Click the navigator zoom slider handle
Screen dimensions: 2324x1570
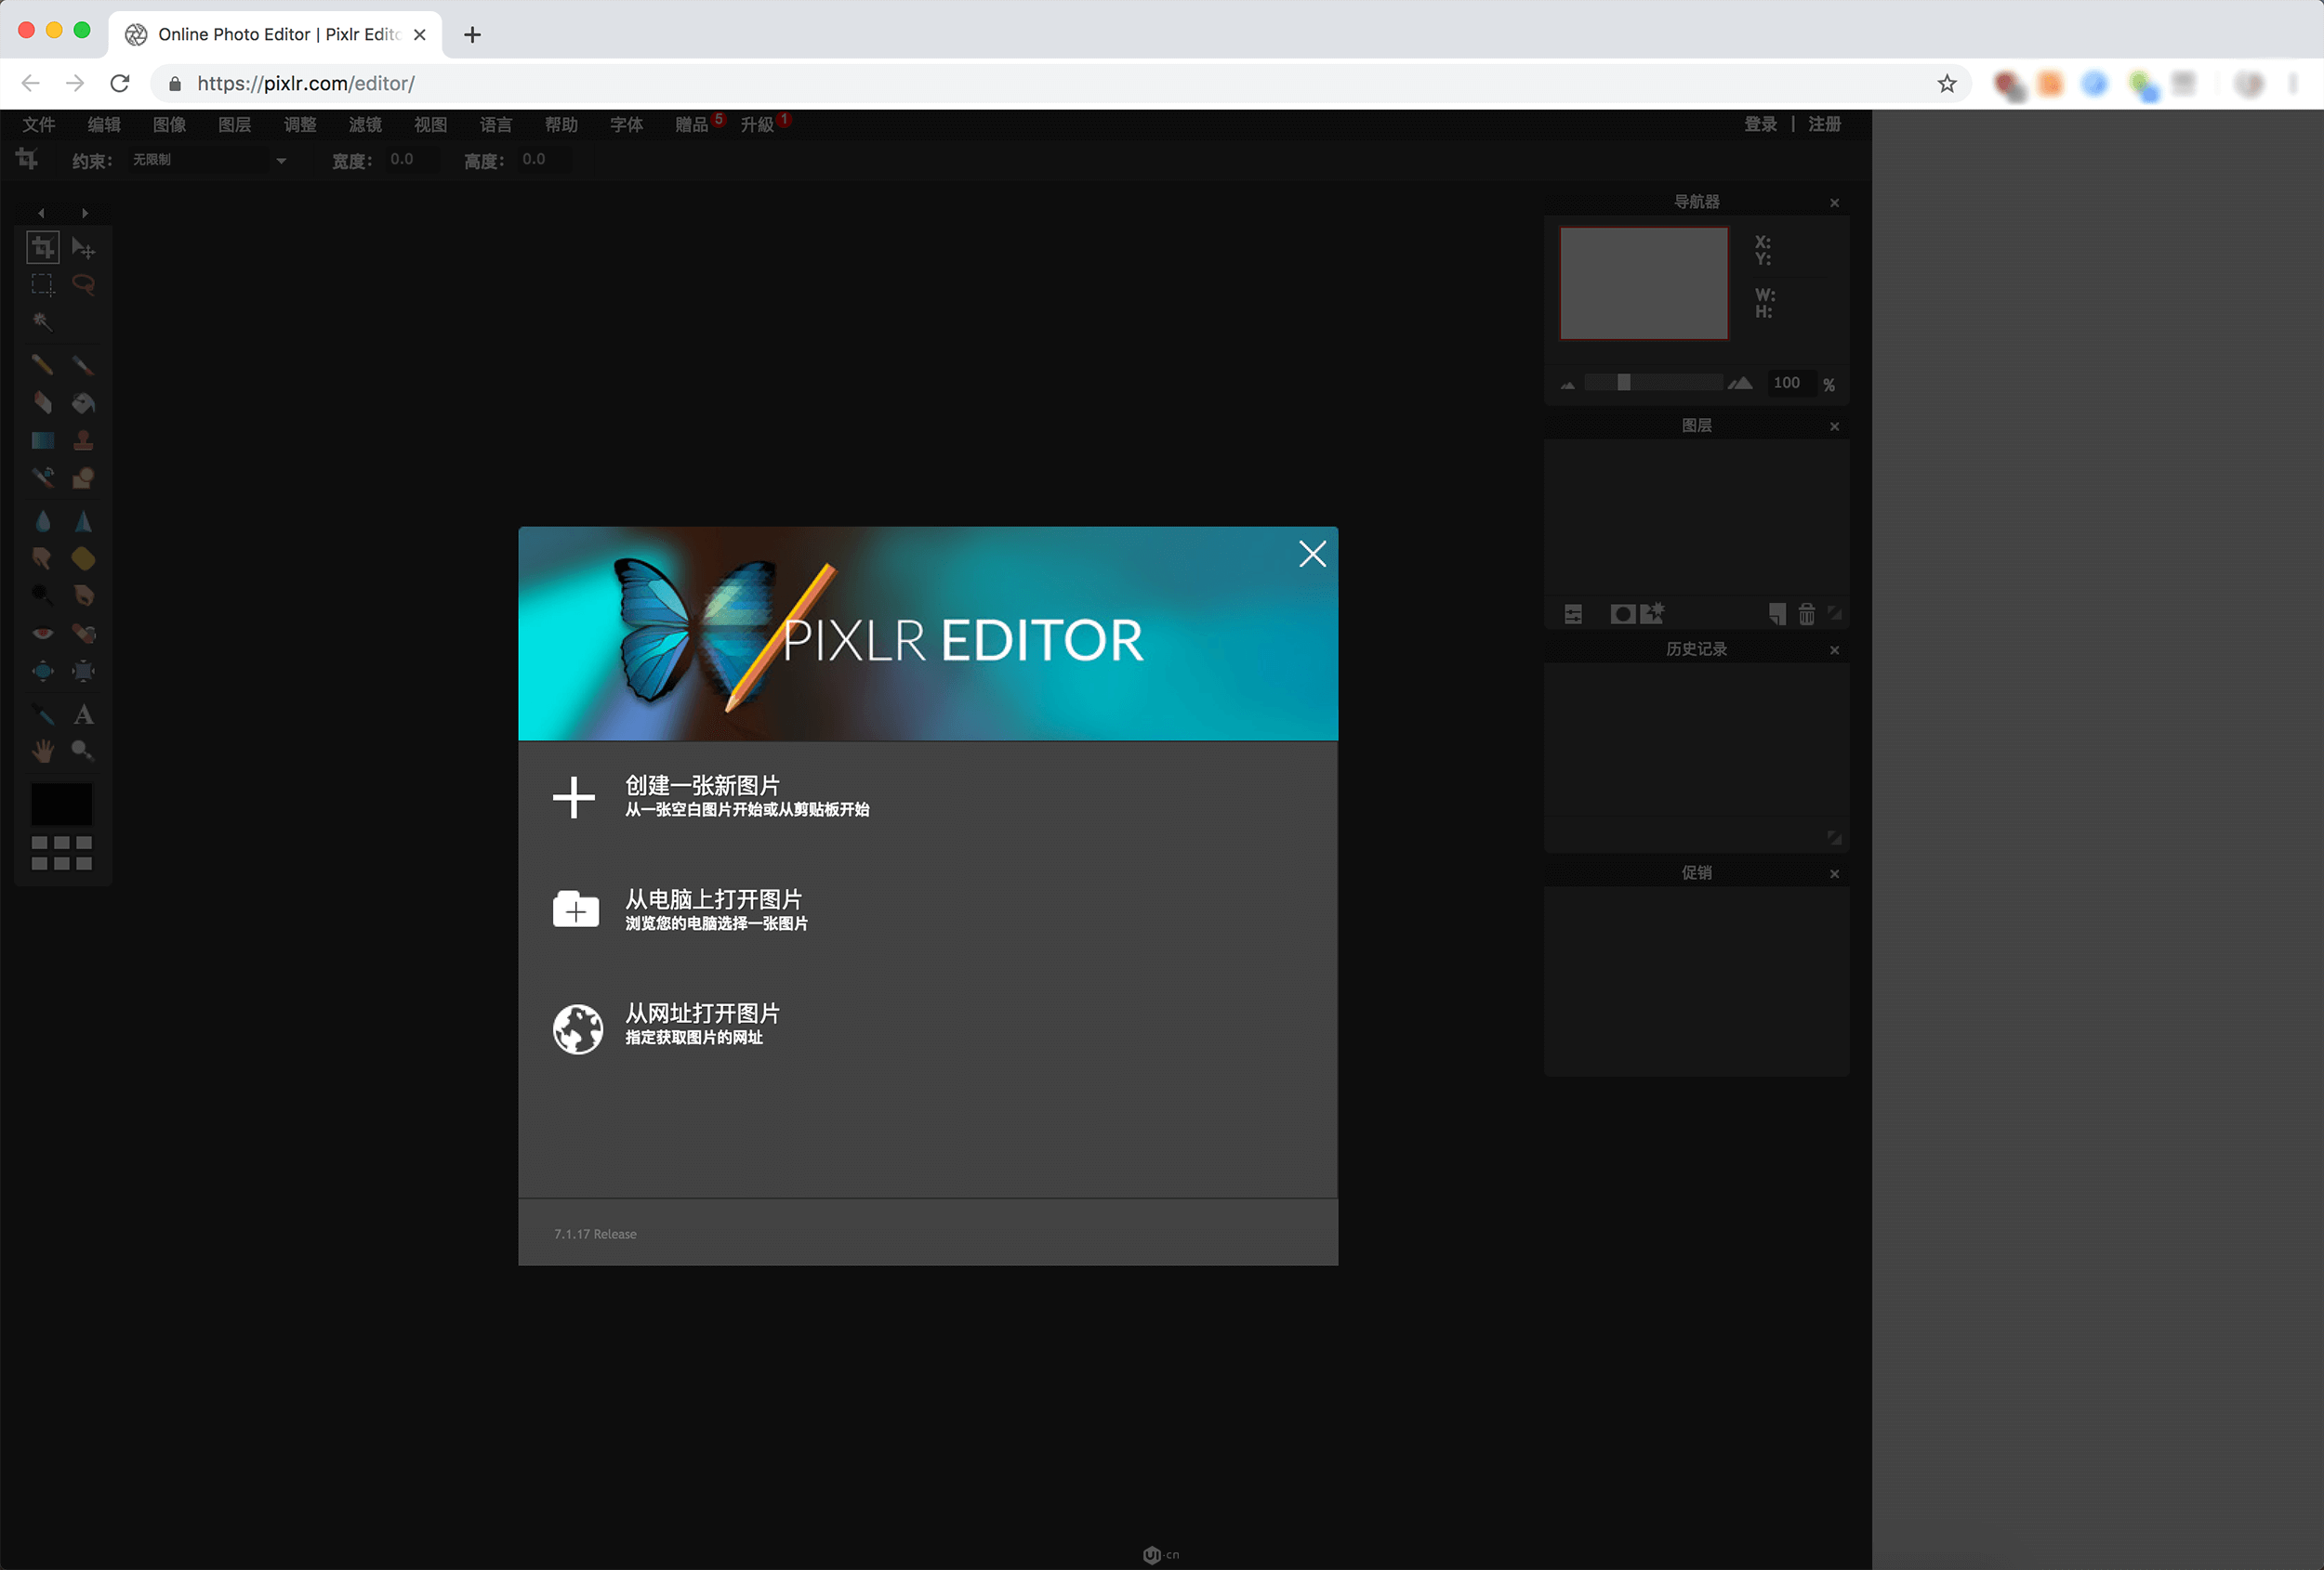(1624, 383)
